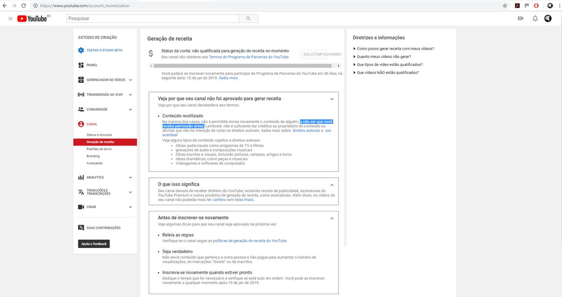Click the Suas Contribuições icon
This screenshot has width=562, height=297.
point(81,228)
